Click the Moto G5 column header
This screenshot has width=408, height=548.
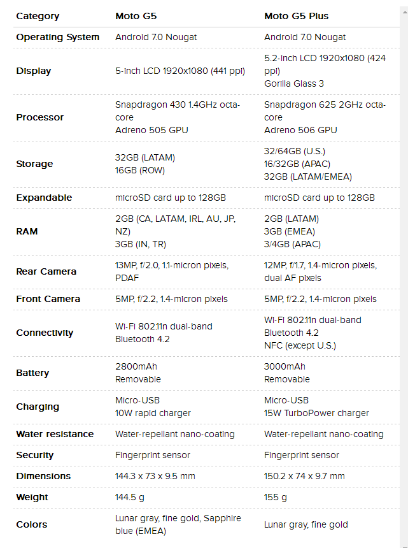point(135,16)
